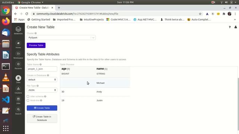The image size is (239, 134).
Task: Click Multi-line info icon
Action: tap(41, 100)
